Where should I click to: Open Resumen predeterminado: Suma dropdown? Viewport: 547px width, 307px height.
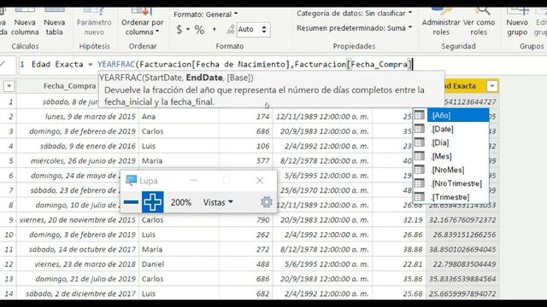354,28
